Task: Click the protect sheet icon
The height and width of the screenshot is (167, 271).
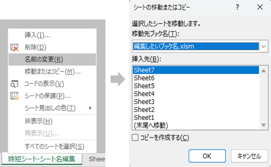Action: pyautogui.click(x=15, y=96)
